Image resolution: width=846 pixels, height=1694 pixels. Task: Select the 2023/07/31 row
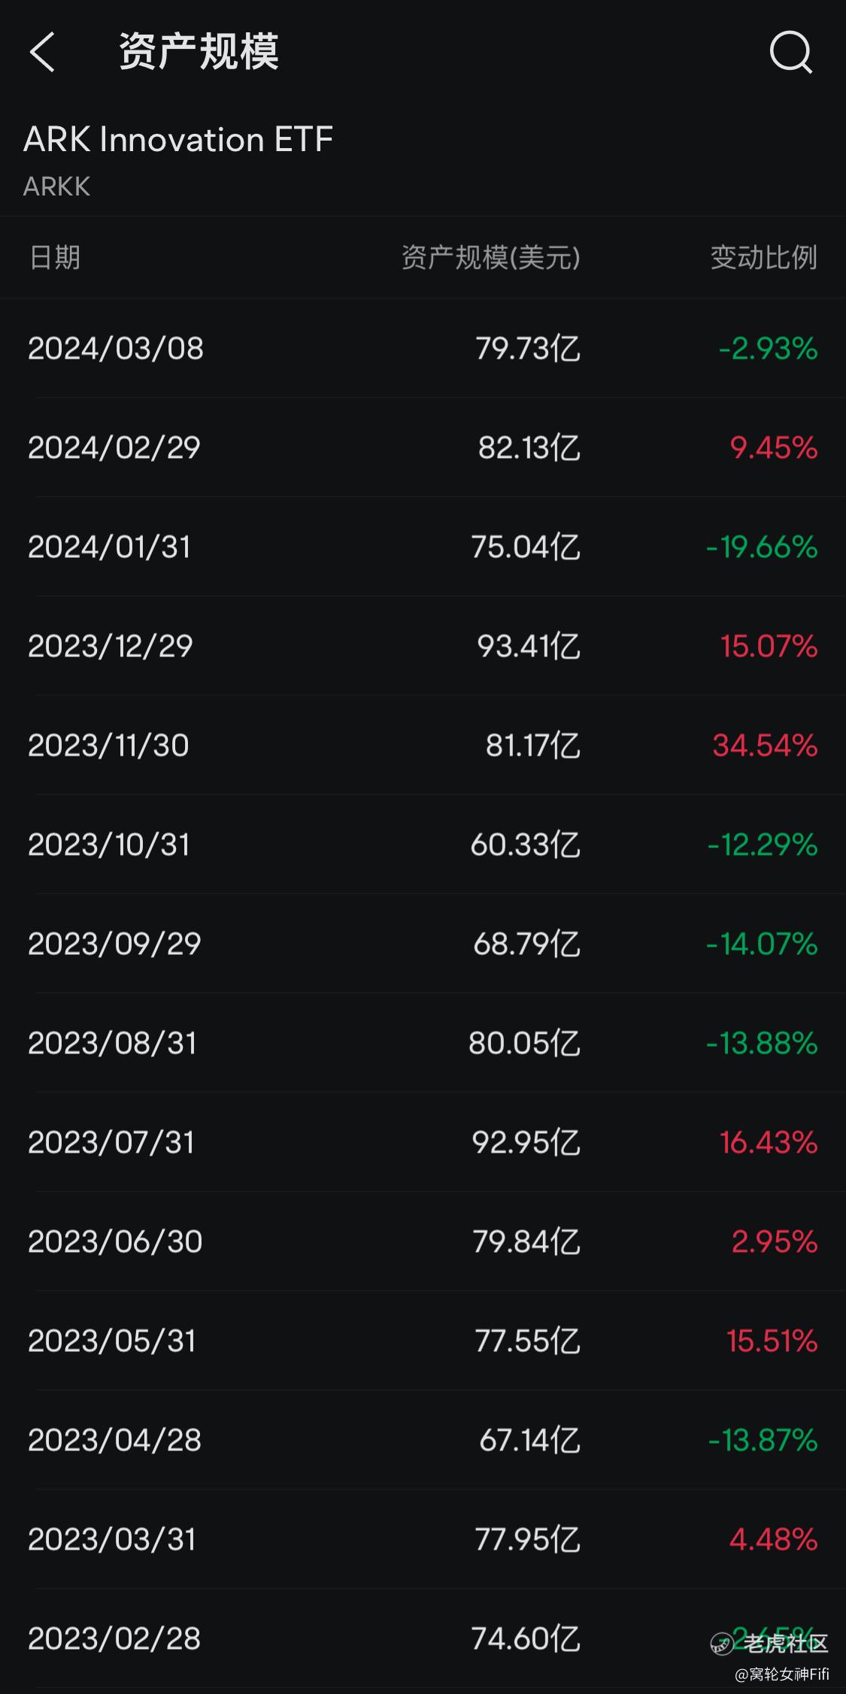[423, 1142]
